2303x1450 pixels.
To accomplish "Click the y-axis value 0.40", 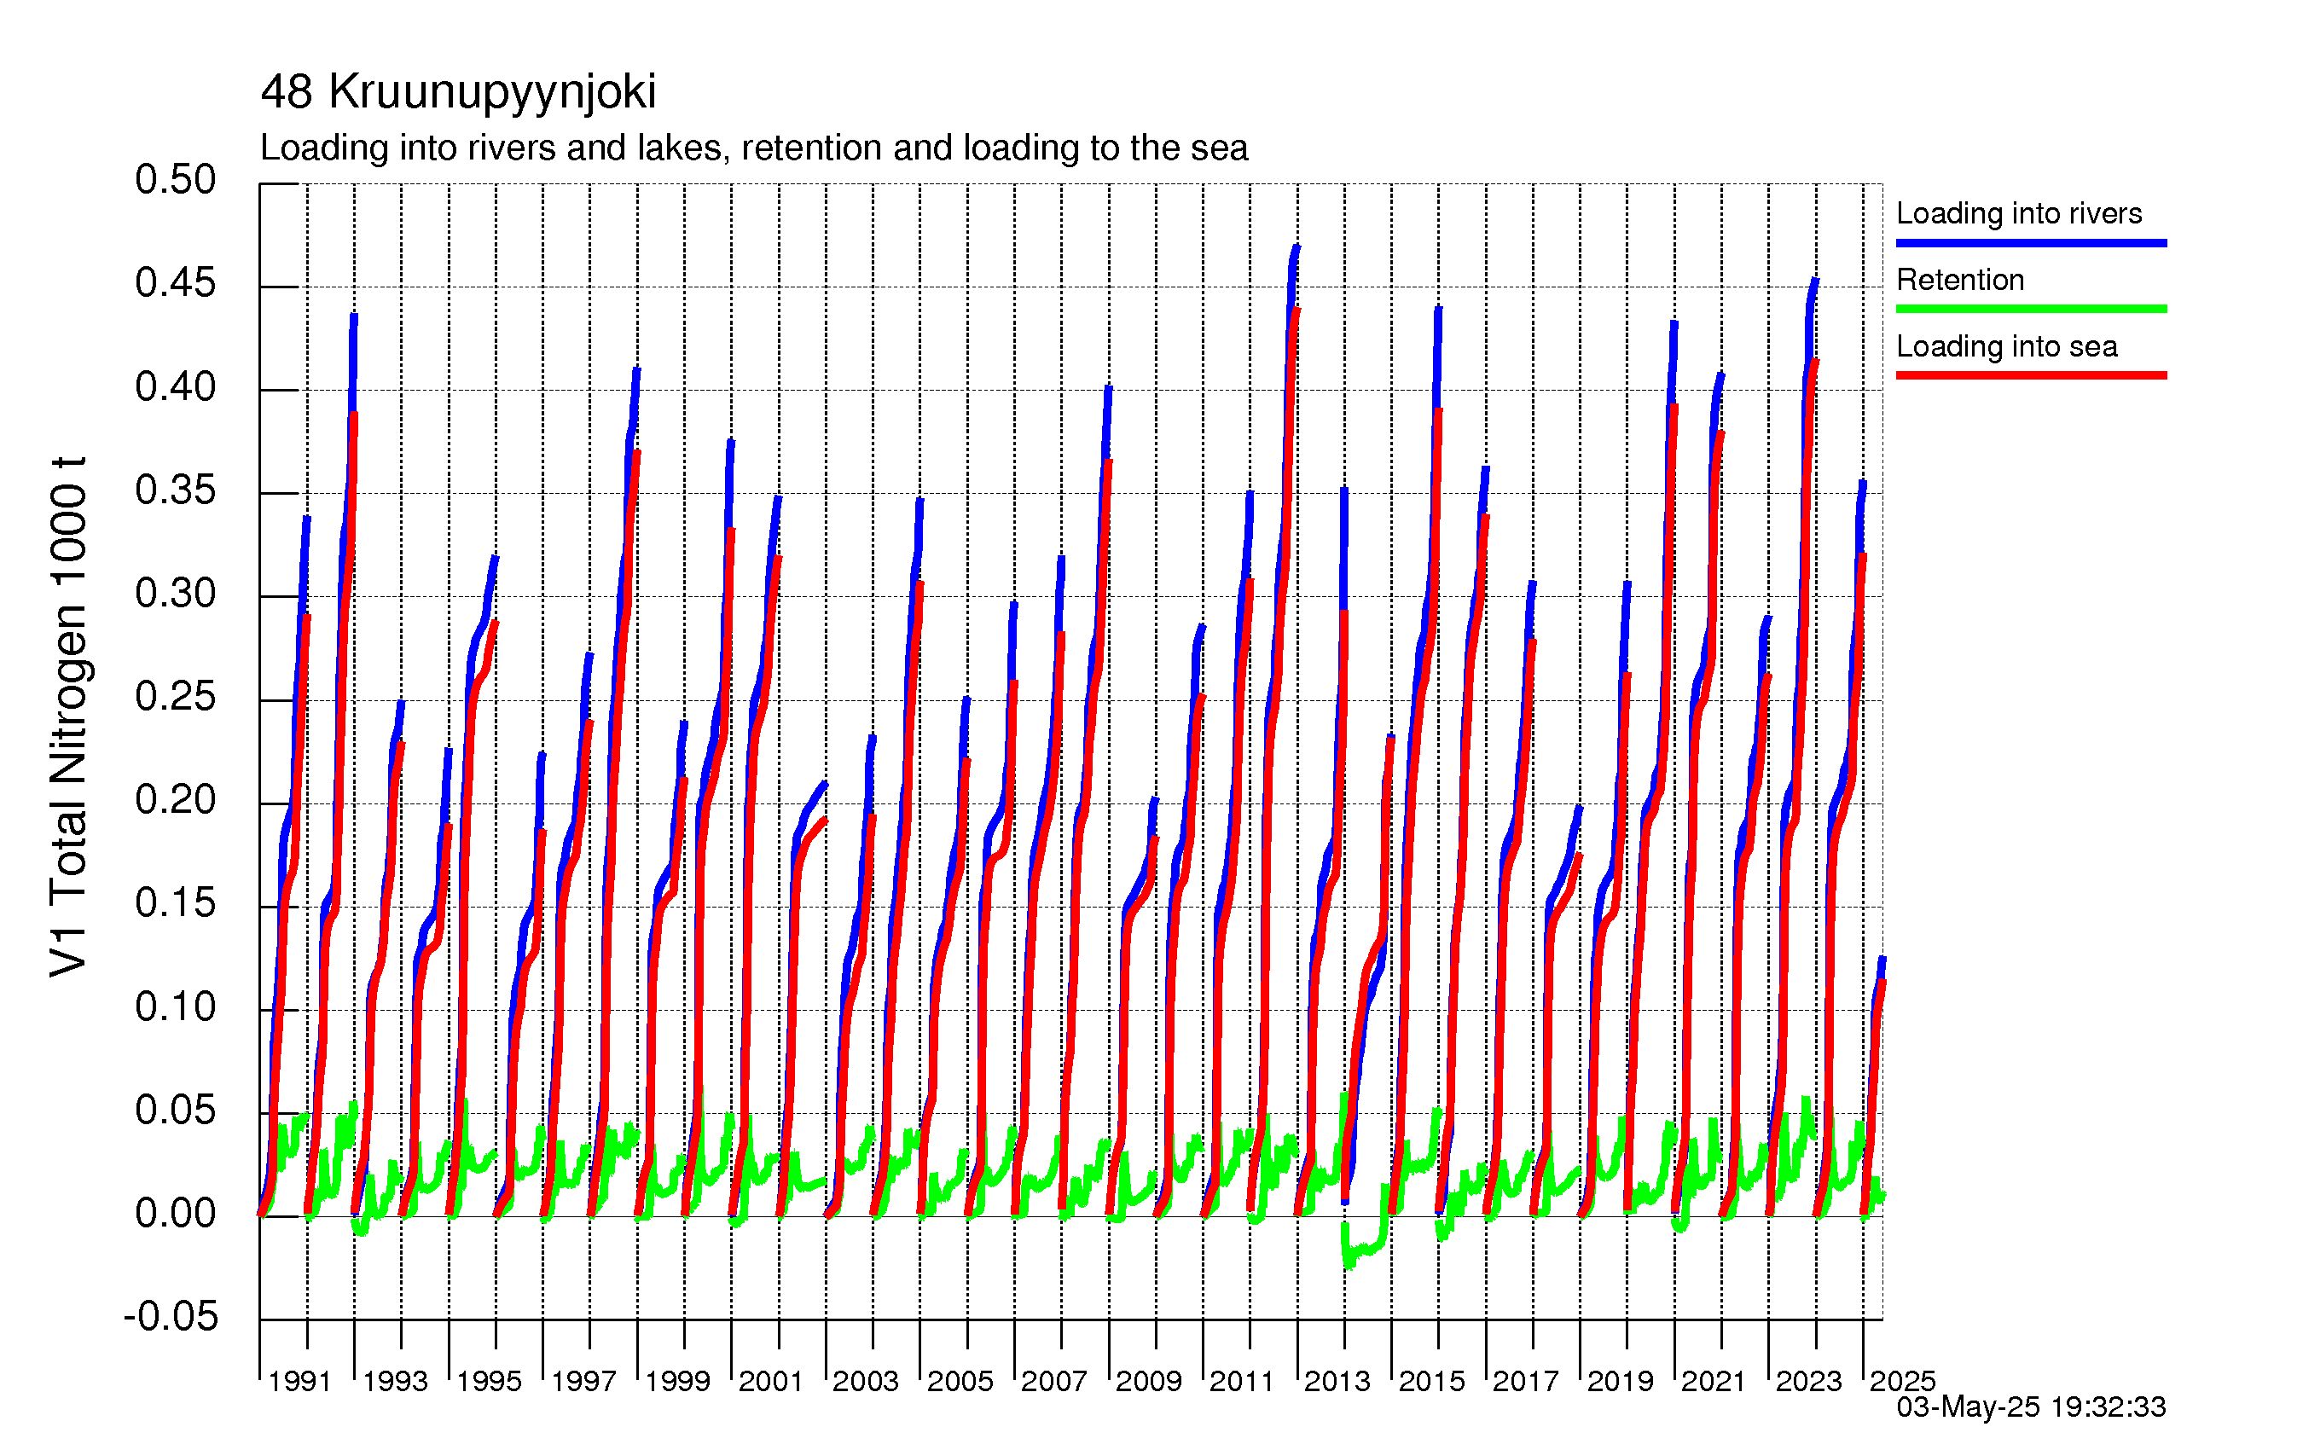I will click(175, 386).
